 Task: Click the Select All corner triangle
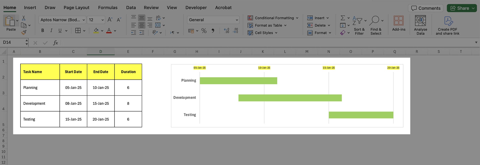[x=4, y=52]
